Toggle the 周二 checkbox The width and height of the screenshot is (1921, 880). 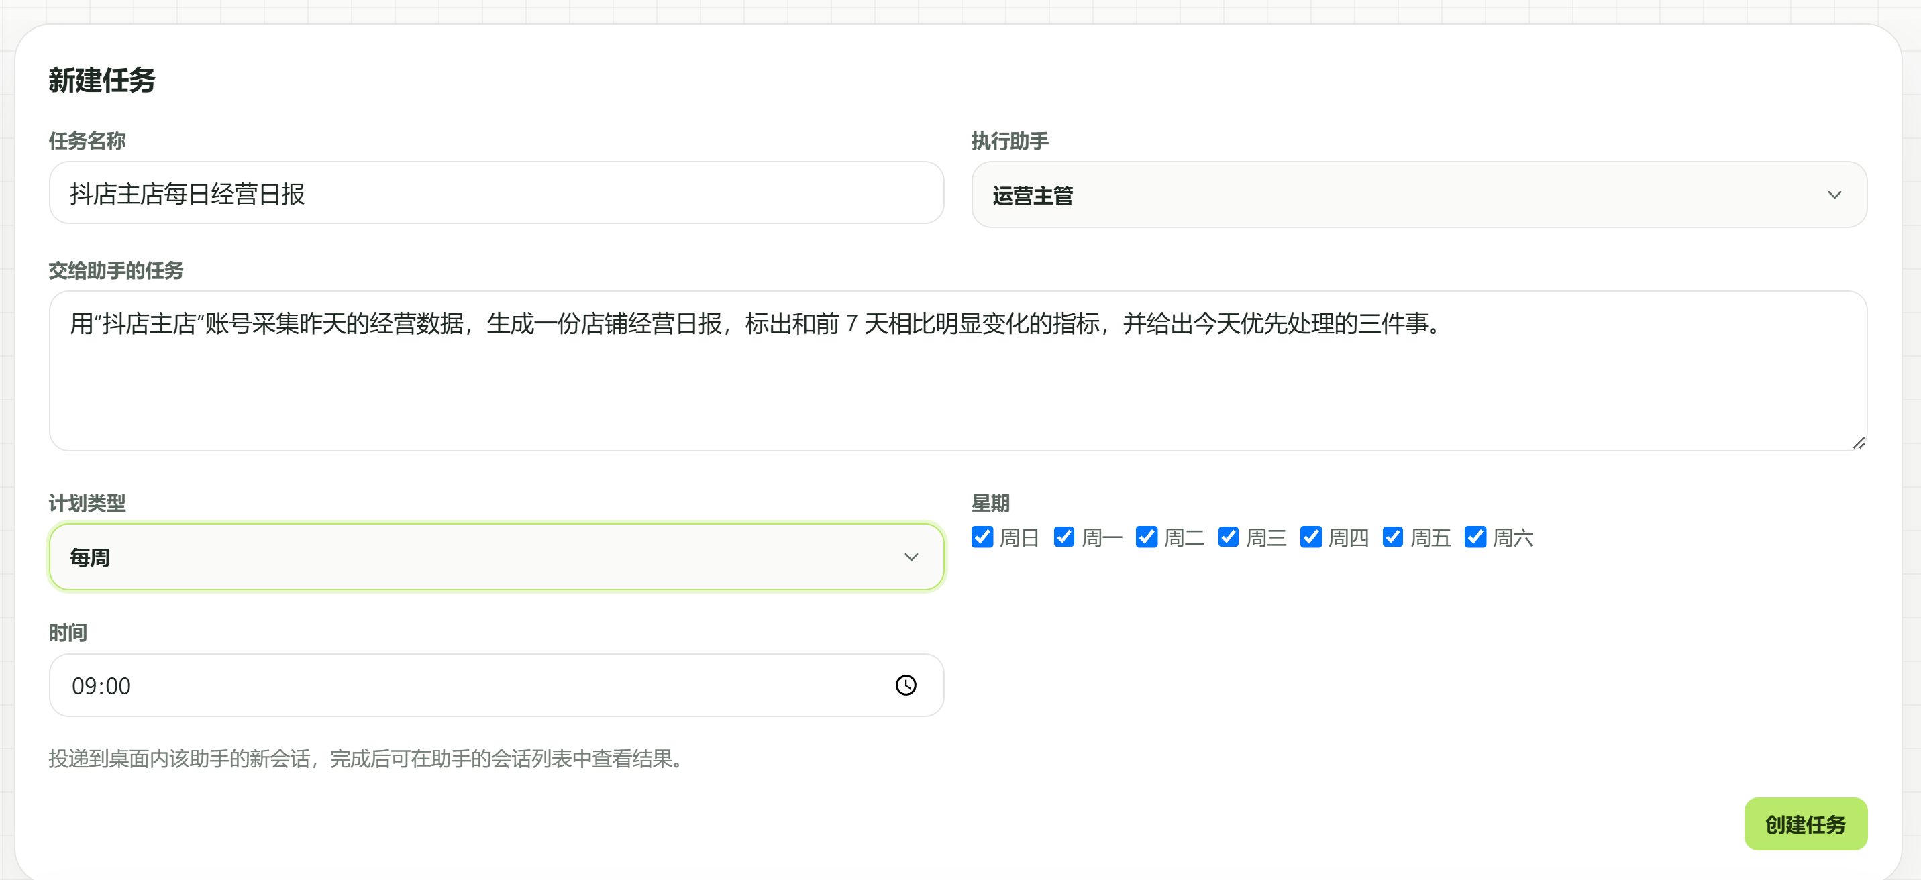pyautogui.click(x=1146, y=537)
